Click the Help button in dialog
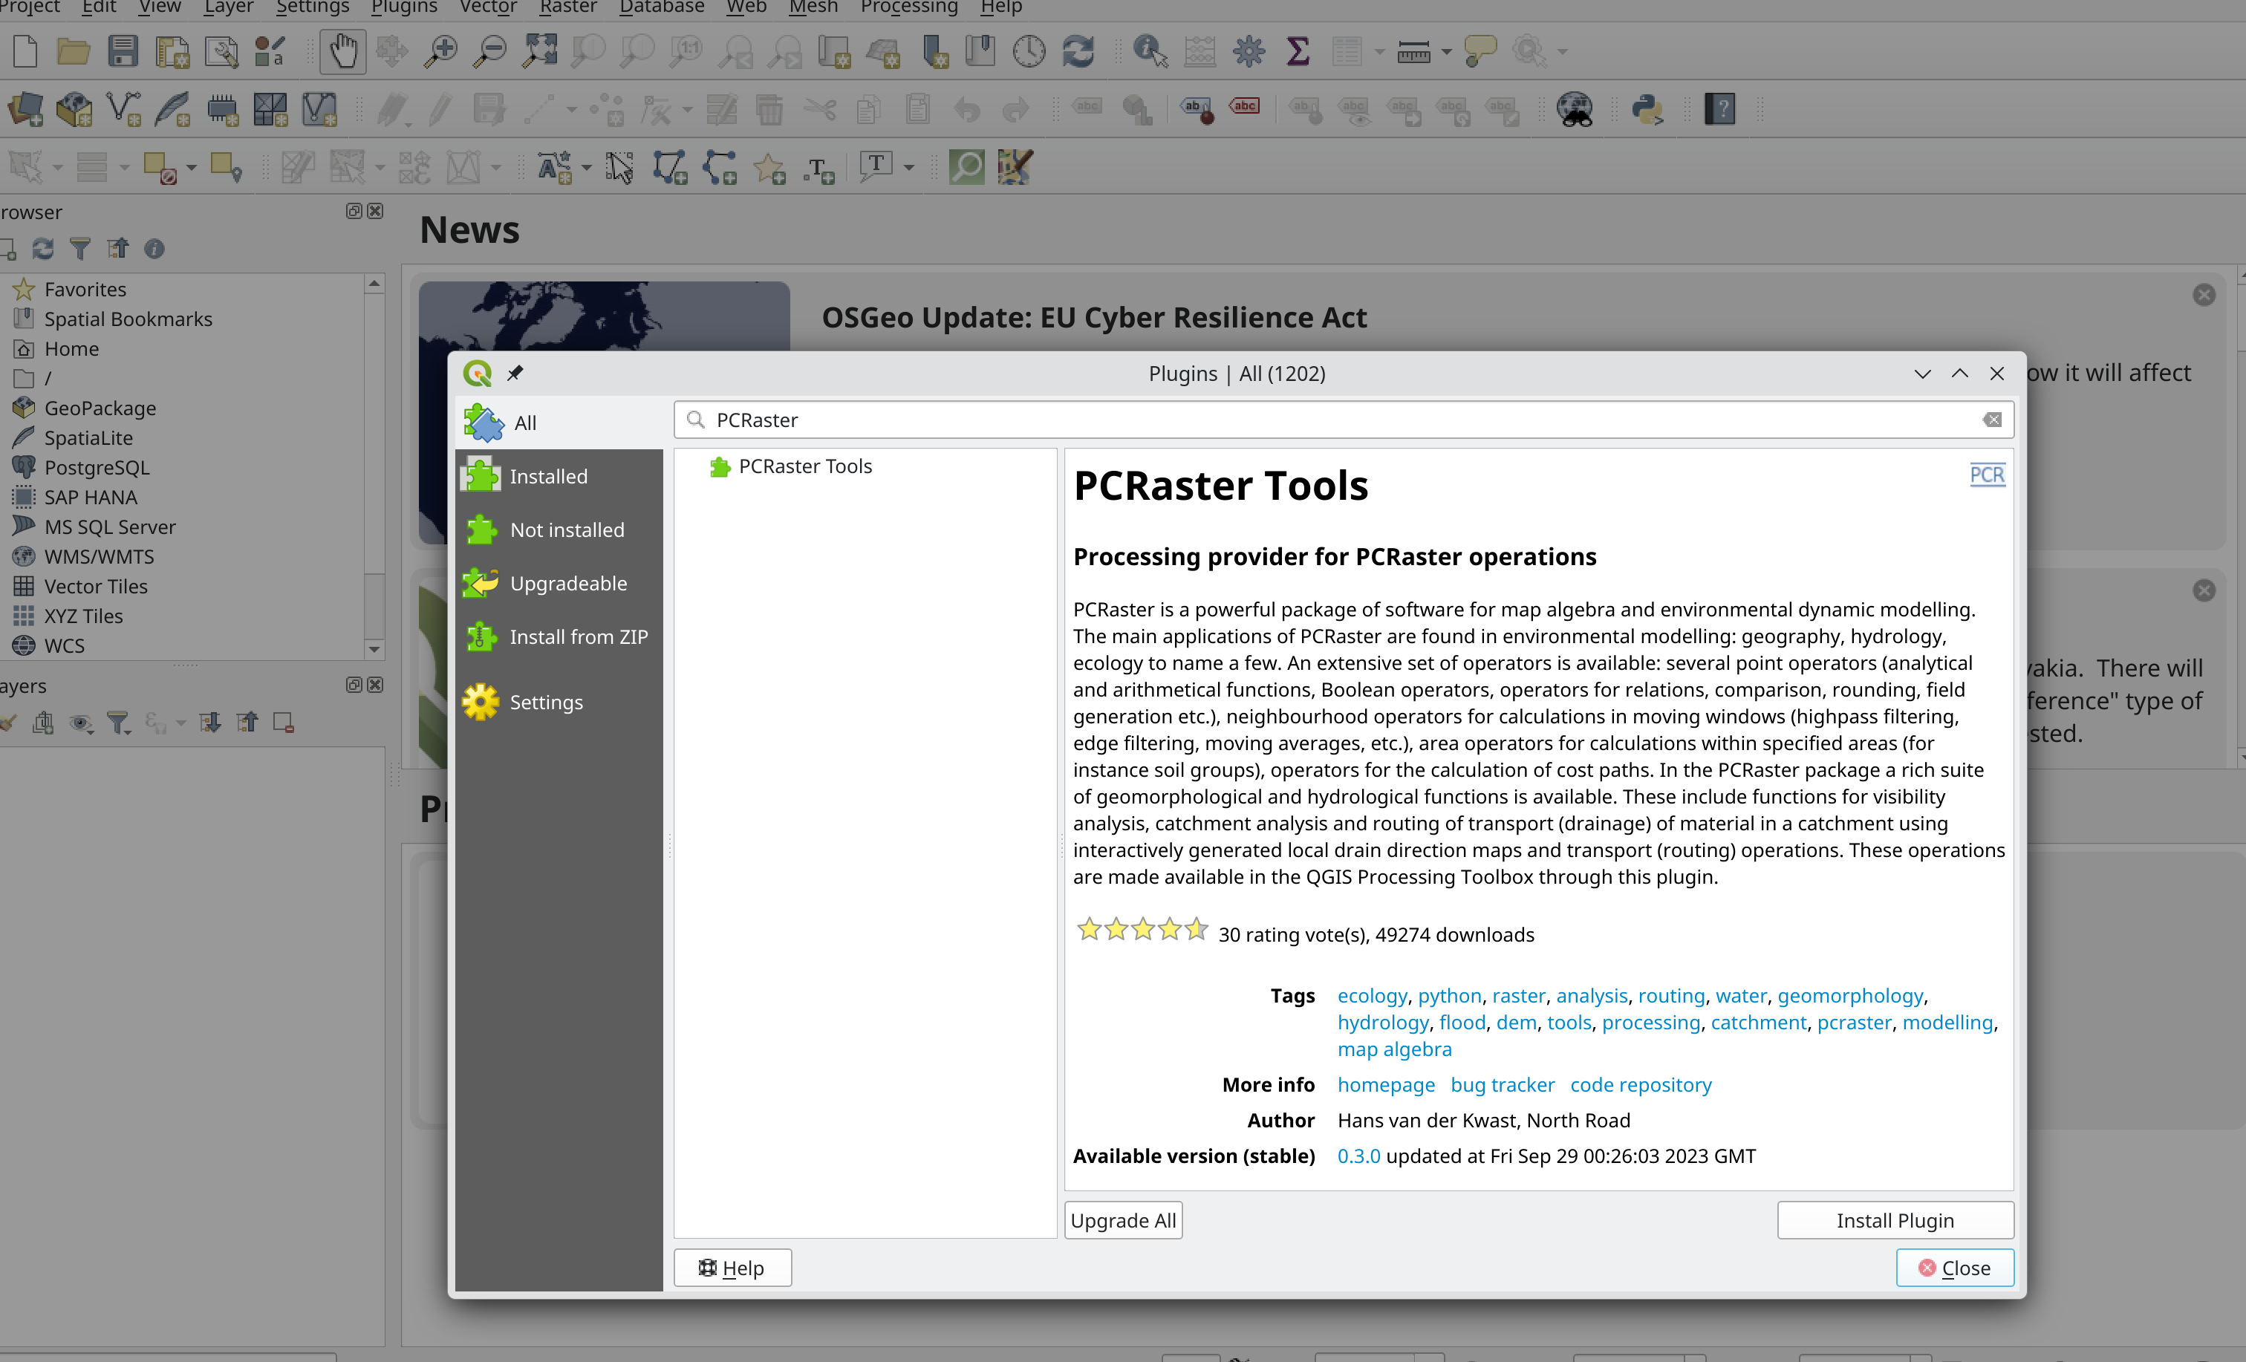The width and height of the screenshot is (2246, 1362). point(732,1267)
